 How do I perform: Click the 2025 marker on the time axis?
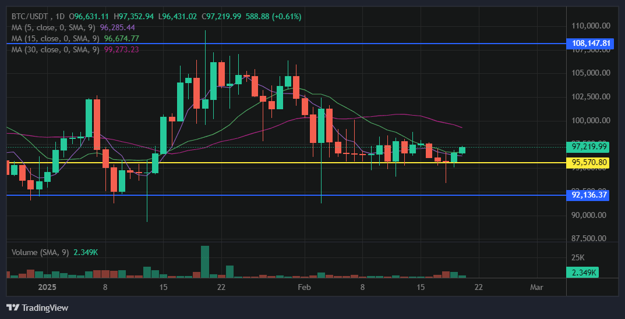46,287
